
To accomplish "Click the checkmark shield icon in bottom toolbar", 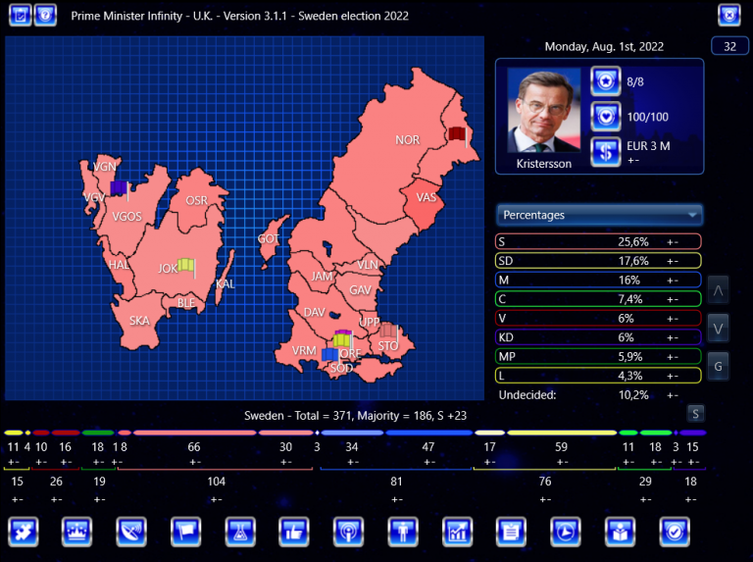I will [674, 532].
